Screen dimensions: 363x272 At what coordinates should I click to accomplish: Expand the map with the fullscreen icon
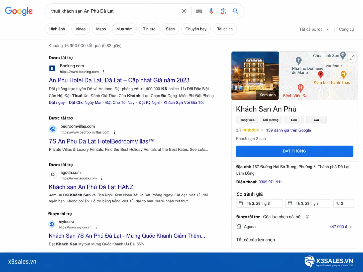pos(352,57)
